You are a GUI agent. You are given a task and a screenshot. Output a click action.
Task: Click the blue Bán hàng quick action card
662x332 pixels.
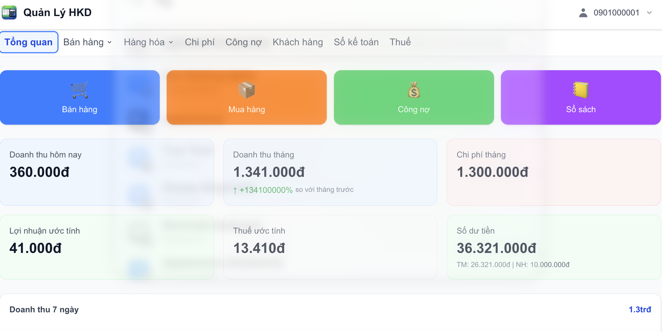point(80,97)
